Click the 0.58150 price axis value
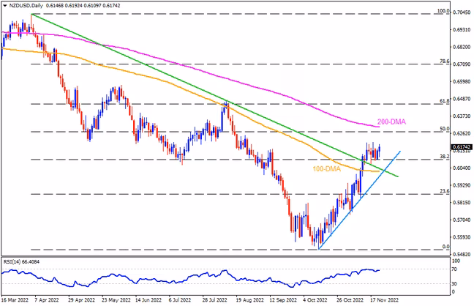 [x=462, y=202]
